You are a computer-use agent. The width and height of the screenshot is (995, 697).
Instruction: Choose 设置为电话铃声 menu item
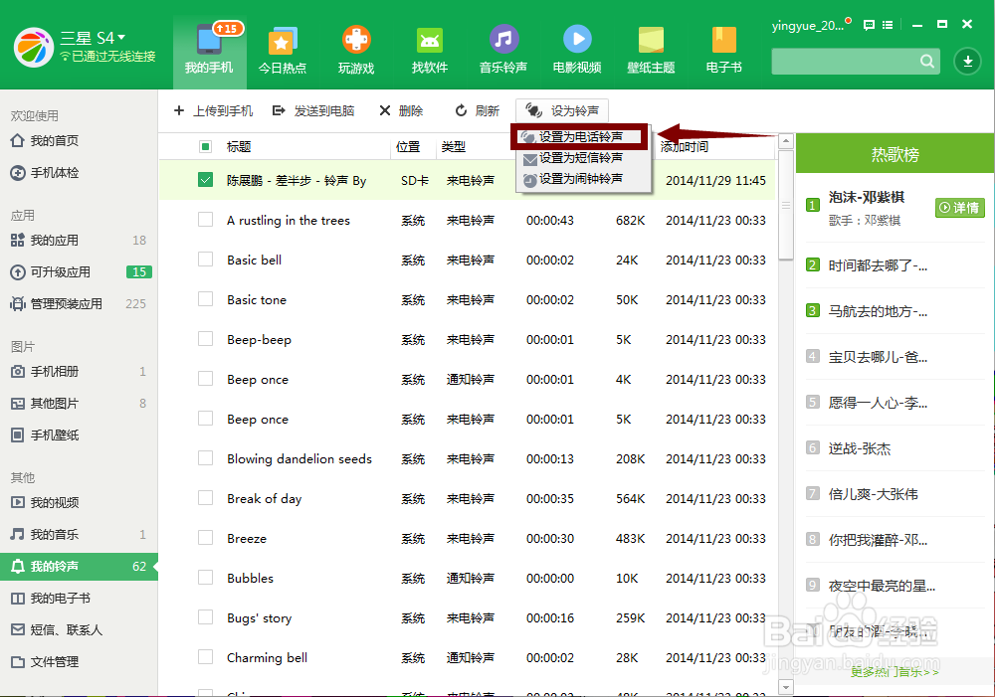click(x=579, y=136)
